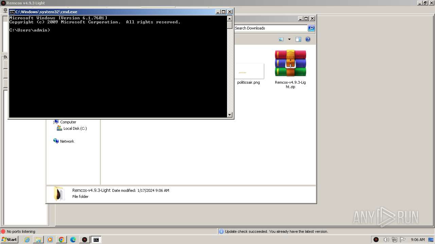The width and height of the screenshot is (435, 244).
Task: Launch Microsoft Edge from taskbar
Action: point(73,240)
